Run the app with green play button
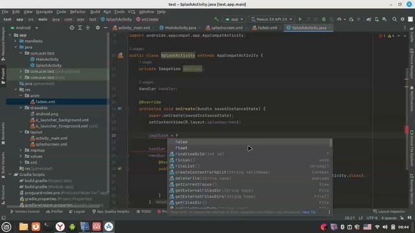 300,19
